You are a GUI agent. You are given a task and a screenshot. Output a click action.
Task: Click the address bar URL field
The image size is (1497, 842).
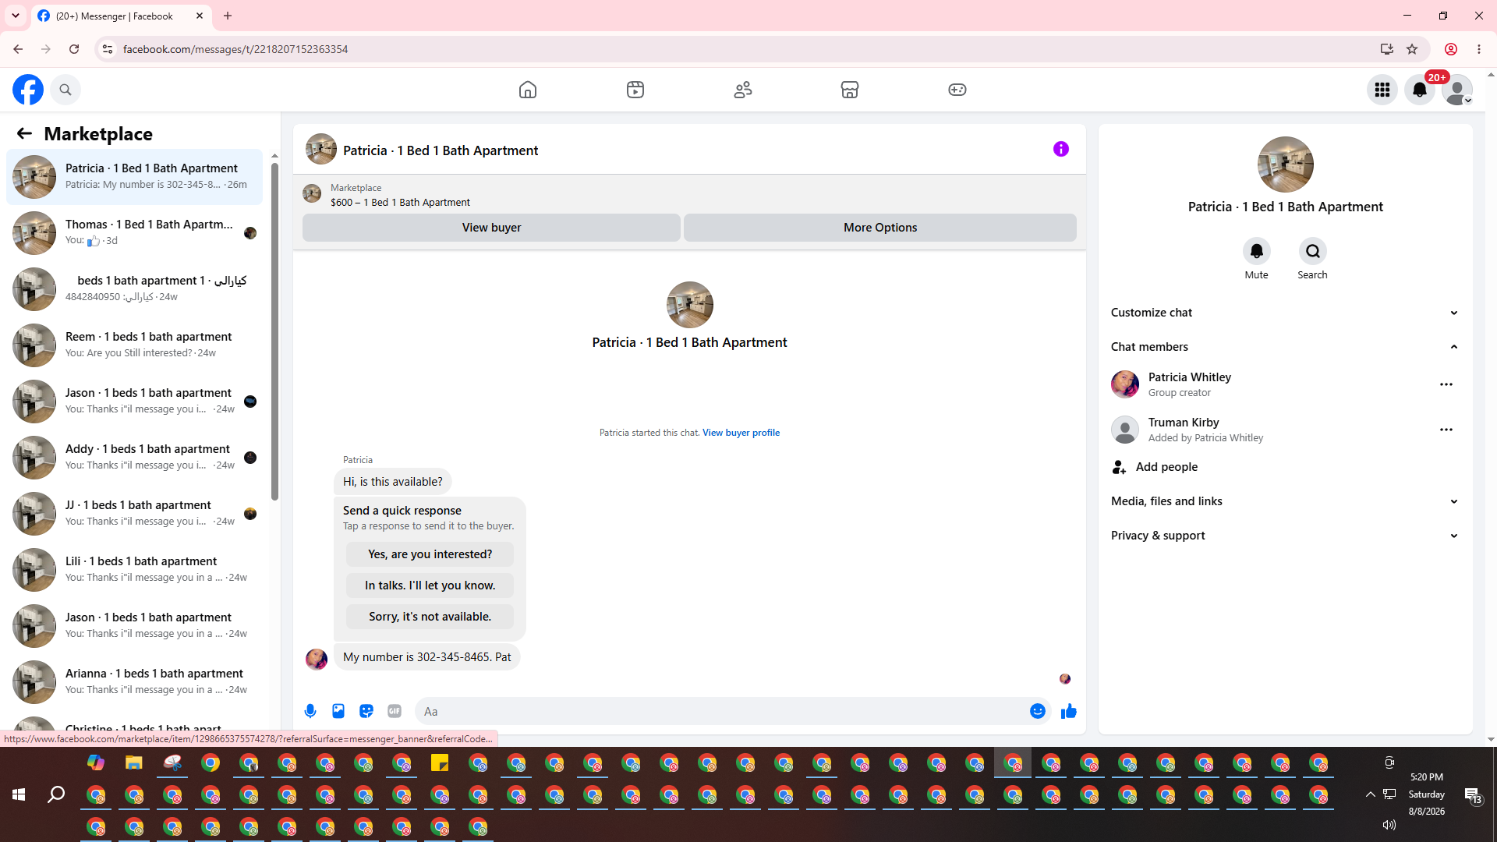(741, 49)
